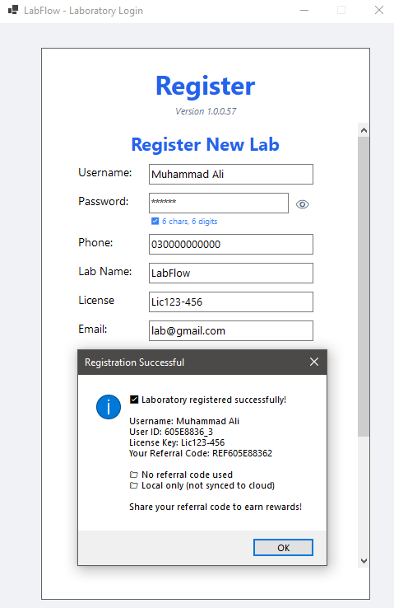Click OK in Registration Successful dialog

tap(283, 548)
